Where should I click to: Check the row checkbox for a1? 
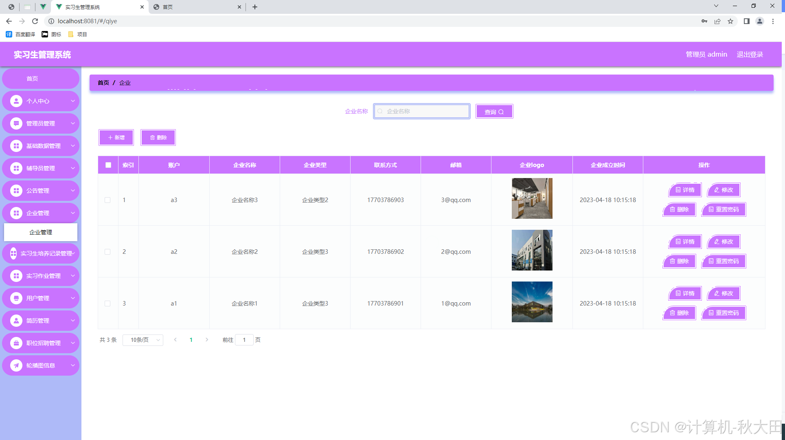click(107, 304)
